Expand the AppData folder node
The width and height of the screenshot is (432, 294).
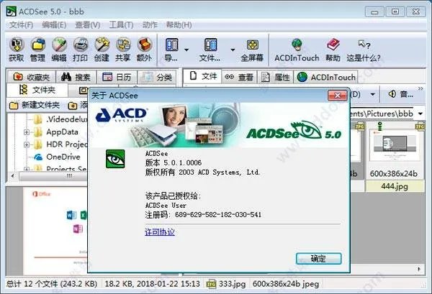click(27, 132)
